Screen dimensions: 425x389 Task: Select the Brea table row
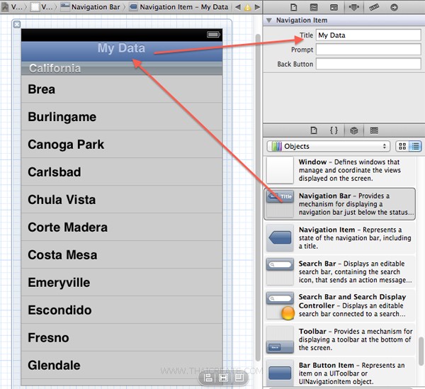point(122,89)
